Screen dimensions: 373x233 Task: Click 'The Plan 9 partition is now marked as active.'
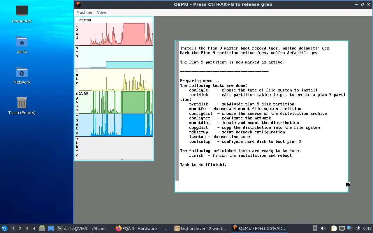232,62
